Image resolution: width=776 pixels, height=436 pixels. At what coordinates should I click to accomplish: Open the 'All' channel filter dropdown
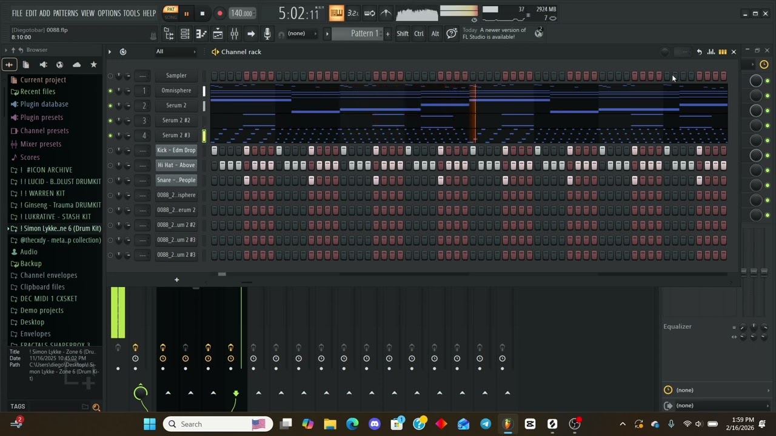pyautogui.click(x=176, y=52)
